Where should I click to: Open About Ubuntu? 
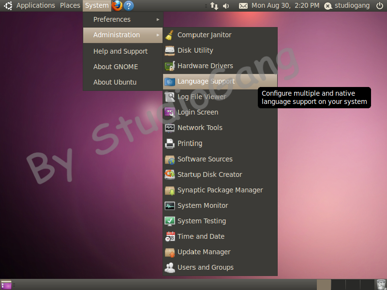pyautogui.click(x=123, y=82)
